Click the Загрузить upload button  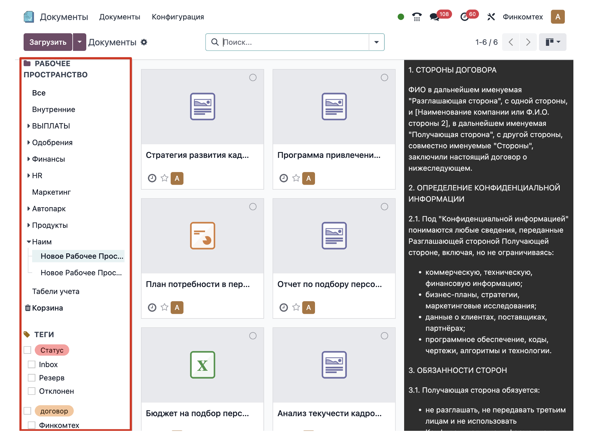pos(48,42)
